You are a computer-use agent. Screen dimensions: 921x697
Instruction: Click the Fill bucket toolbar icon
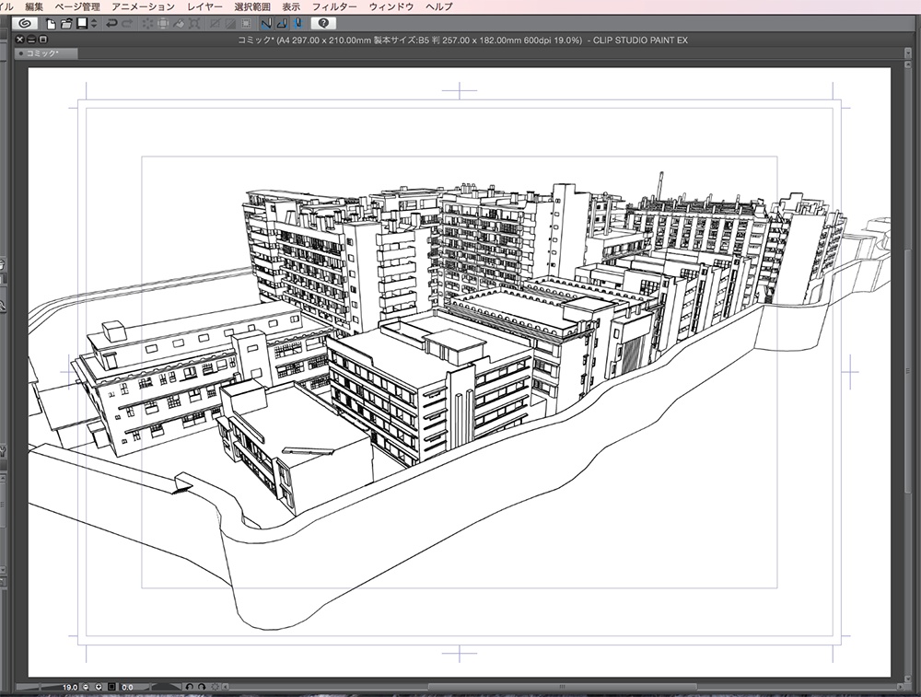[181, 22]
